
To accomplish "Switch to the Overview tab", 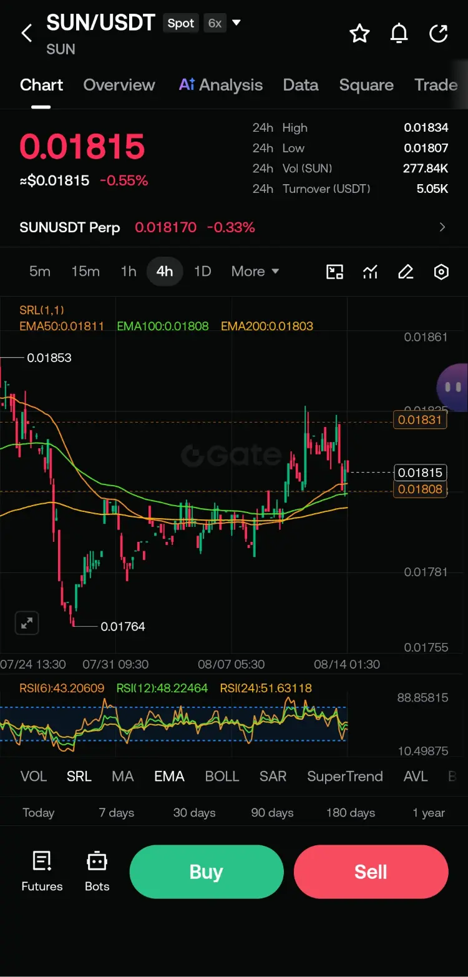I will coord(119,85).
